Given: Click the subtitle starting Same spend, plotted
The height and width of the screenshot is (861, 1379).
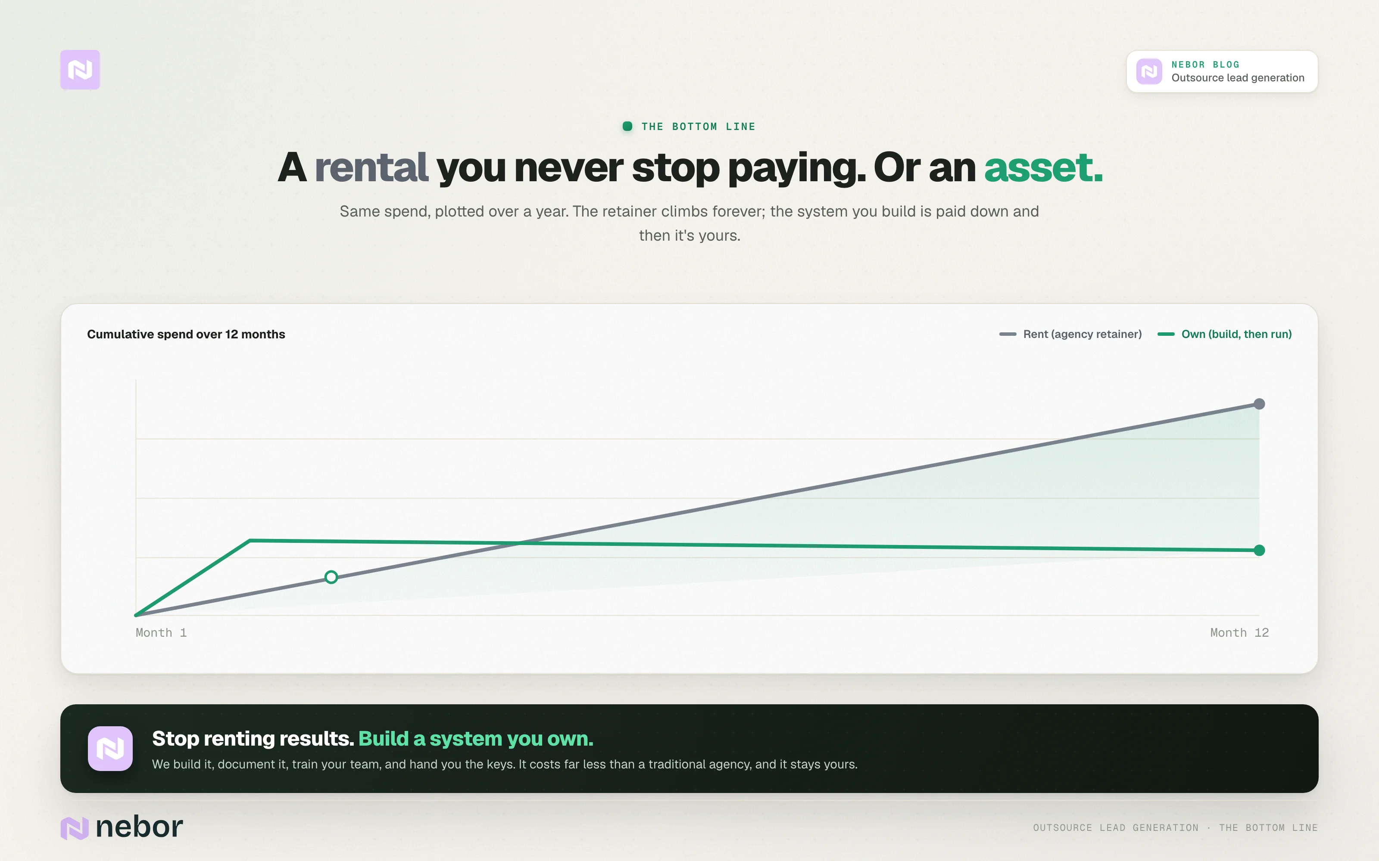Looking at the screenshot, I should [689, 223].
